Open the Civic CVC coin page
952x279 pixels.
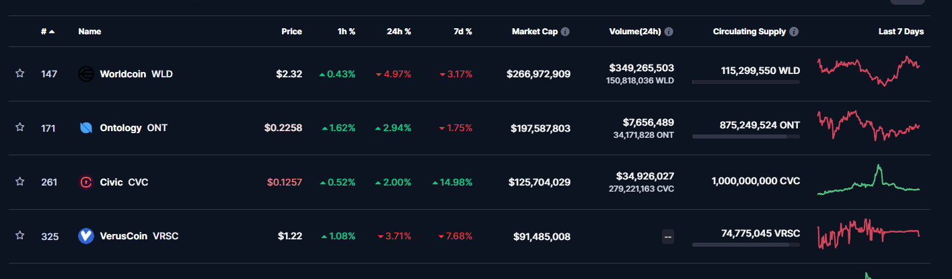pos(124,182)
